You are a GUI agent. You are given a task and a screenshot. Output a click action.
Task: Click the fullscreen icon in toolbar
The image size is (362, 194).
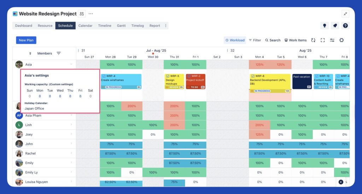coord(322,40)
